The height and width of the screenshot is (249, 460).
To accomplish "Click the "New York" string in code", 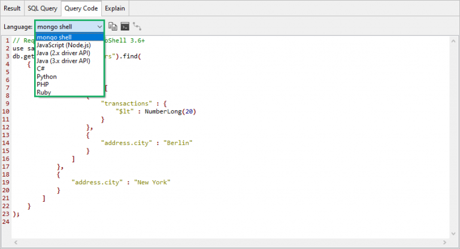I will pyautogui.click(x=152, y=182).
